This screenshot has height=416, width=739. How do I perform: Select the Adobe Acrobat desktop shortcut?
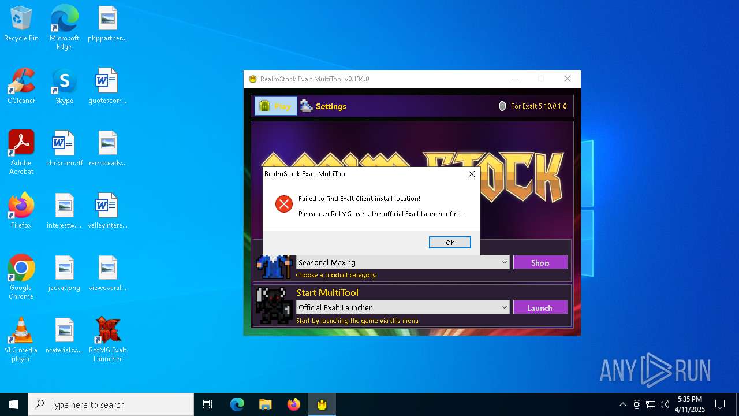(x=21, y=153)
